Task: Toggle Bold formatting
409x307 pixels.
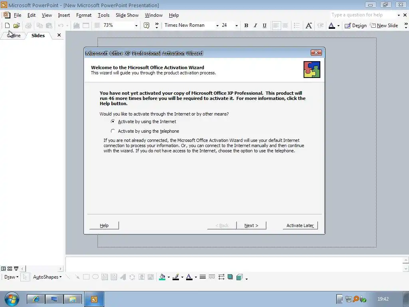Action: pyautogui.click(x=246, y=25)
